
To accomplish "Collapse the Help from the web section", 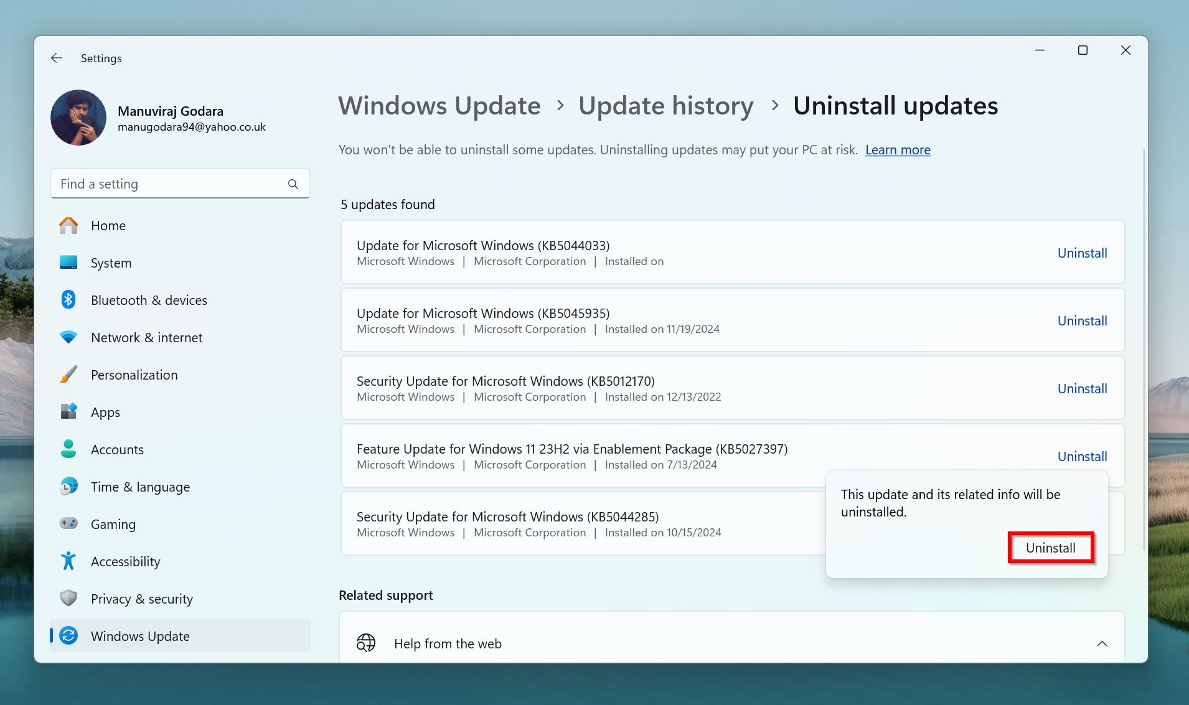I will coord(1102,643).
